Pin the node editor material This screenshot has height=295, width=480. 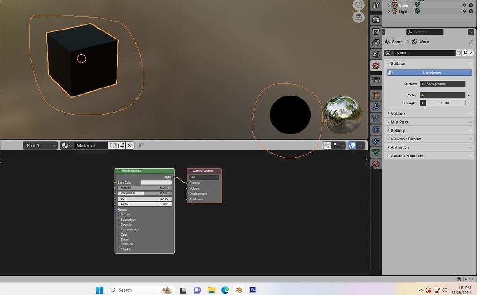(x=141, y=146)
